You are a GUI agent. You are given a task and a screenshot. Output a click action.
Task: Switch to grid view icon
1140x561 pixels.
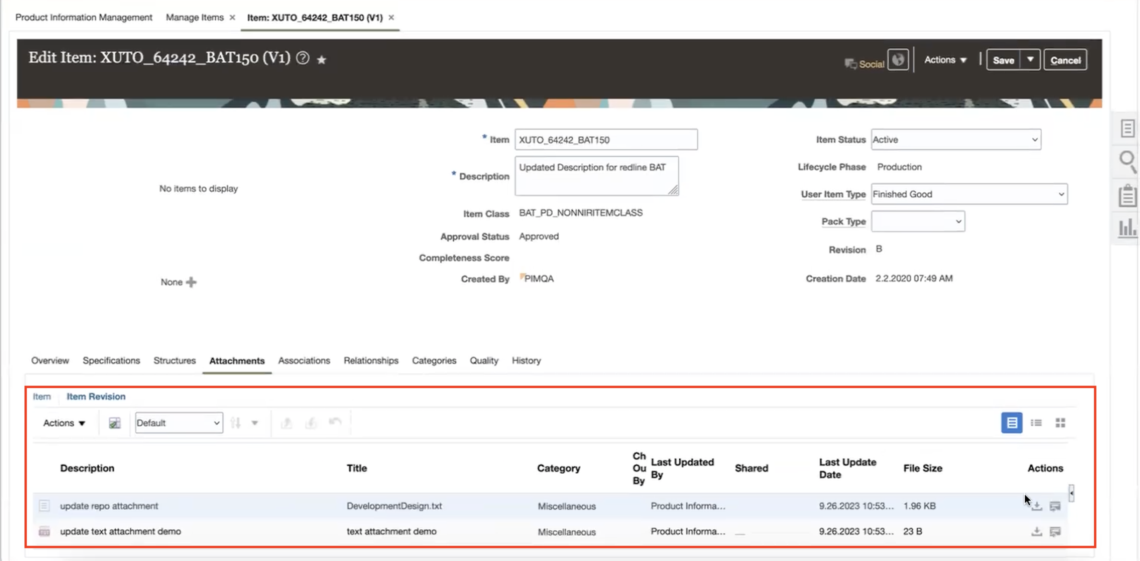pyautogui.click(x=1060, y=423)
